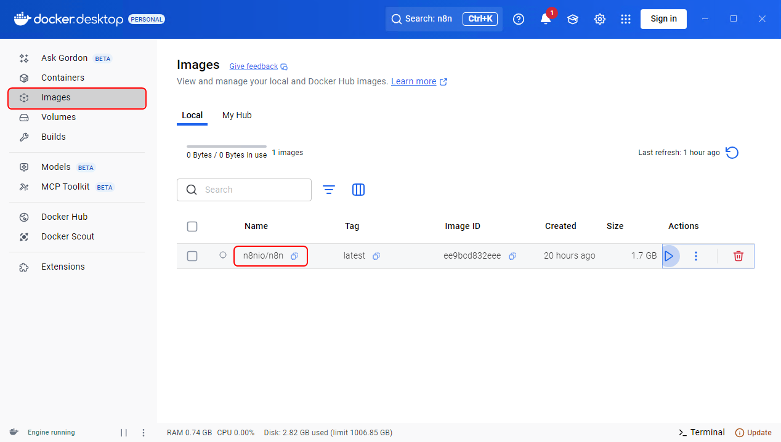Click the Sign in button
The width and height of the screenshot is (781, 442).
tap(663, 19)
